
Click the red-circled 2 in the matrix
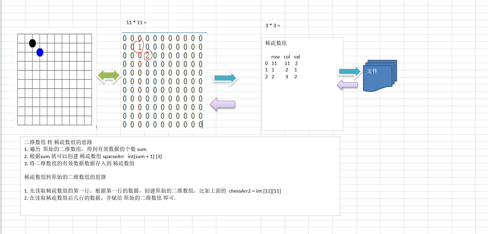pos(147,55)
